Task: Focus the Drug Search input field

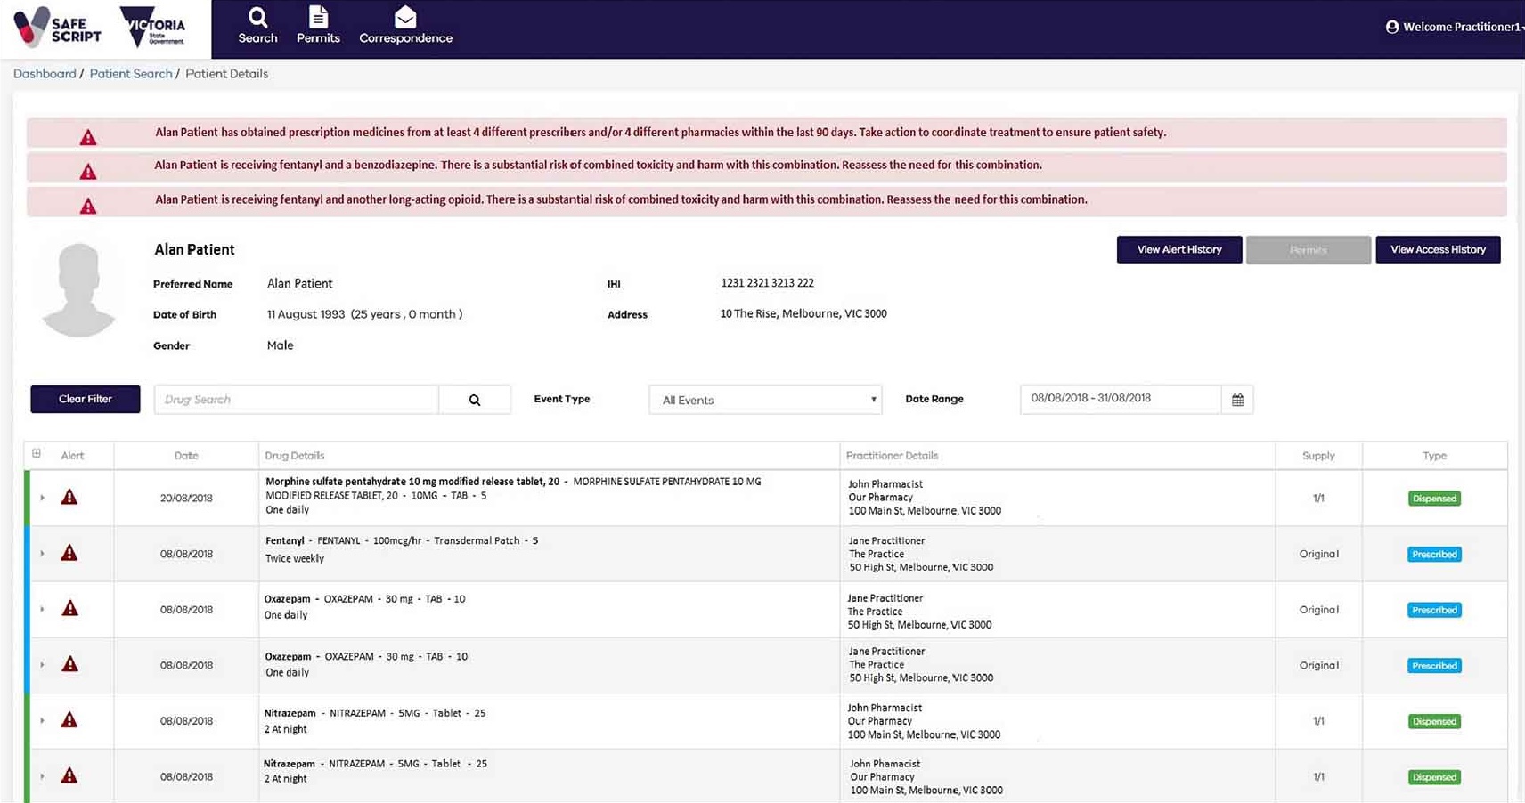Action: [296, 400]
